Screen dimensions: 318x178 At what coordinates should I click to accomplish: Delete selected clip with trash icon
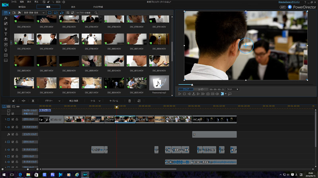click(x=130, y=101)
